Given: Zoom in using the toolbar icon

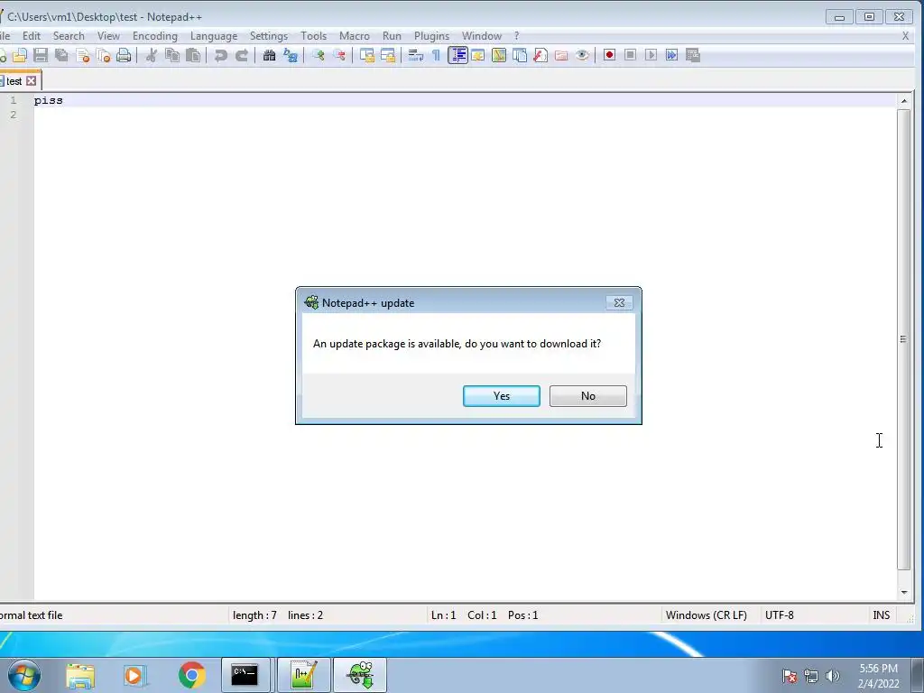Looking at the screenshot, I should [319, 55].
